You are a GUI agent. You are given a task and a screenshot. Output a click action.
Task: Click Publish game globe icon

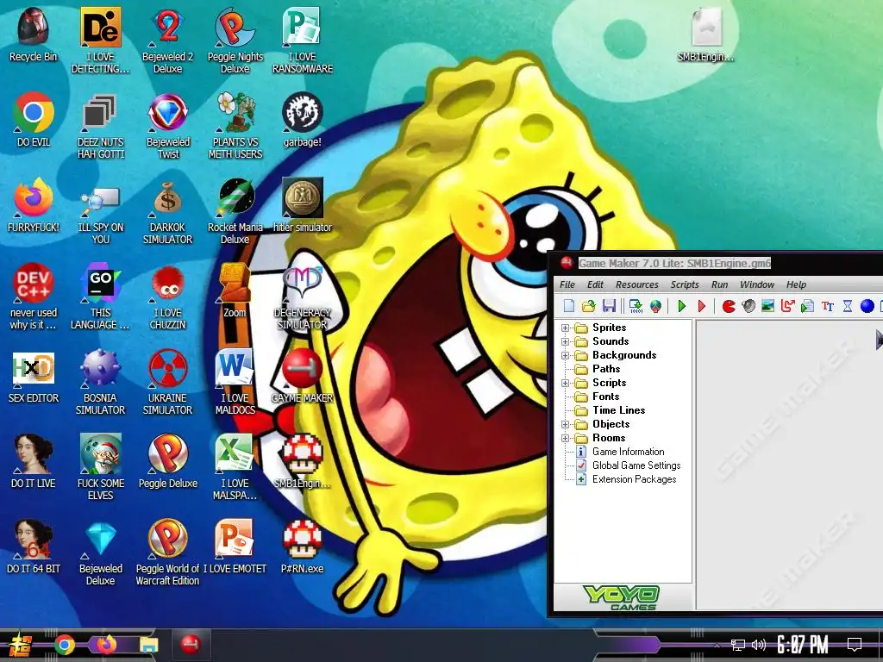coord(655,306)
